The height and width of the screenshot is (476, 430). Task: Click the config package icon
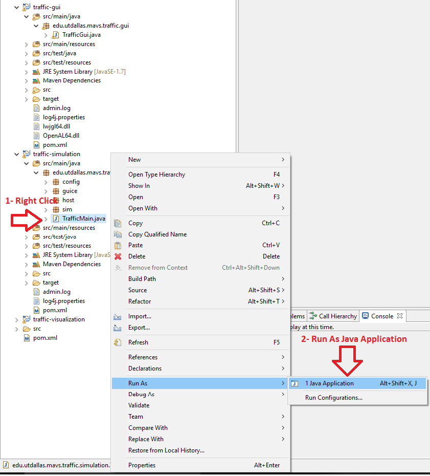(56, 182)
